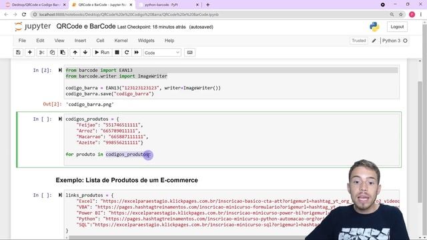Click the run-cell icon beside In [2]
The image size is (427, 240).
tap(60, 70)
